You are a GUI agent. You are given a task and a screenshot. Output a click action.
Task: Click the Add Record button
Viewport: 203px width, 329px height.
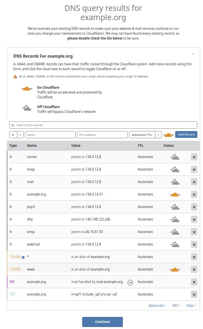pyautogui.click(x=186, y=135)
